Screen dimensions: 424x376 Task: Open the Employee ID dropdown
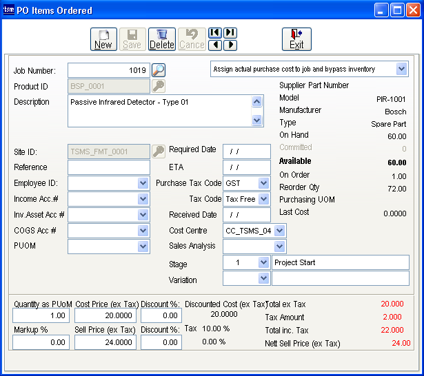pos(143,183)
